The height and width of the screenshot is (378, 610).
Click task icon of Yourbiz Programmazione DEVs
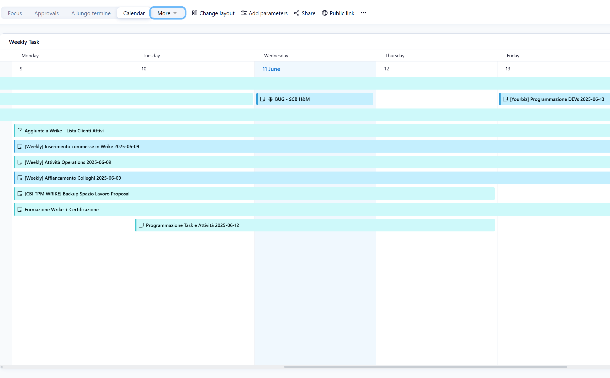point(505,99)
